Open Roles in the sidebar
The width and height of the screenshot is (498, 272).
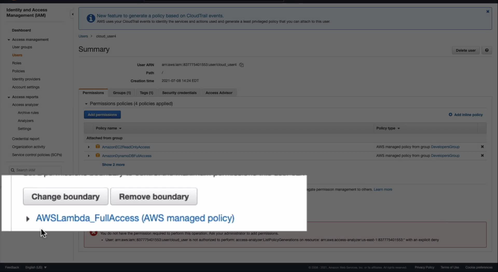(x=17, y=63)
